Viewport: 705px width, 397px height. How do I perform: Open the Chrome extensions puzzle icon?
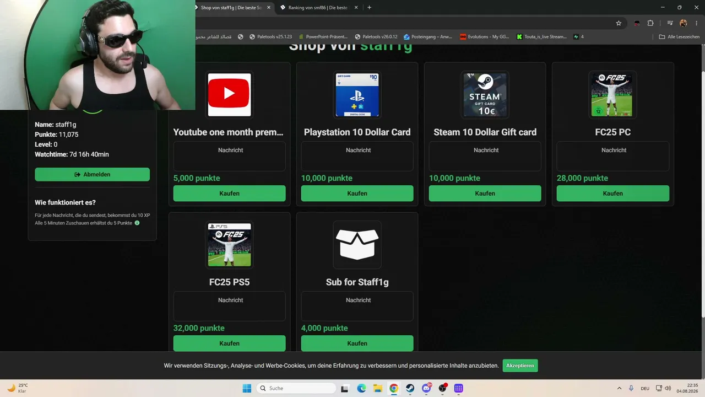pyautogui.click(x=650, y=23)
